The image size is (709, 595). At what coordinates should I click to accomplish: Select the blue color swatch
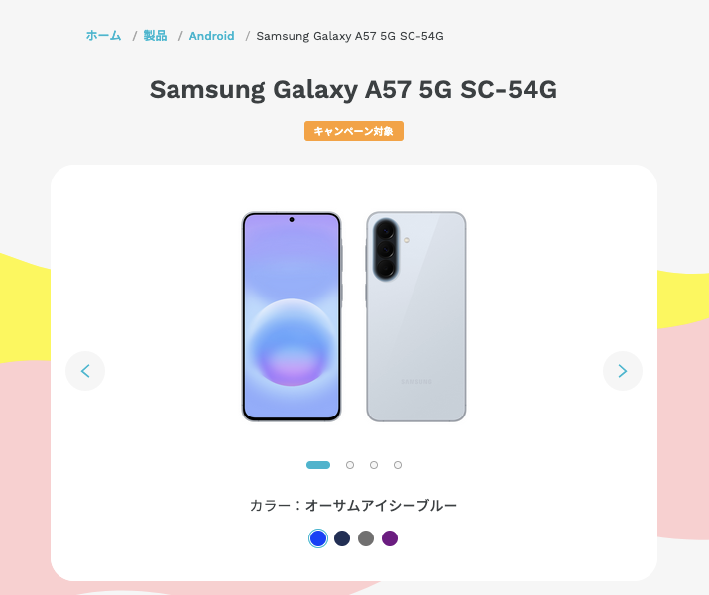pos(318,538)
